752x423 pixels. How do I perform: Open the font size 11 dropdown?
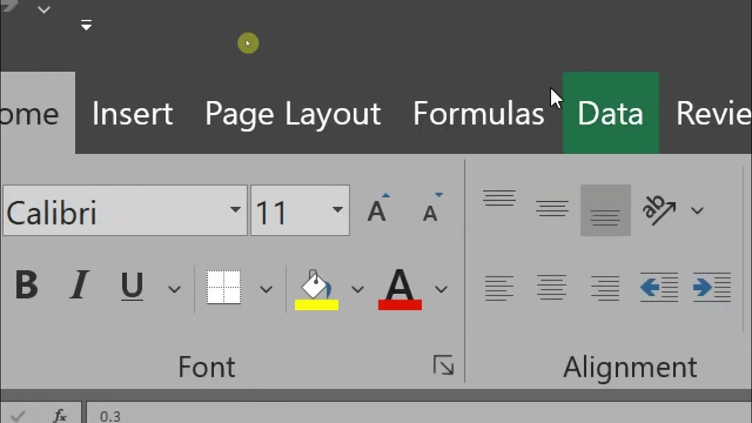point(337,210)
